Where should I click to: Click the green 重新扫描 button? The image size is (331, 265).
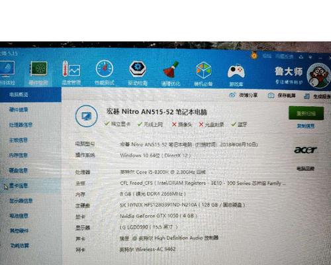306,113
